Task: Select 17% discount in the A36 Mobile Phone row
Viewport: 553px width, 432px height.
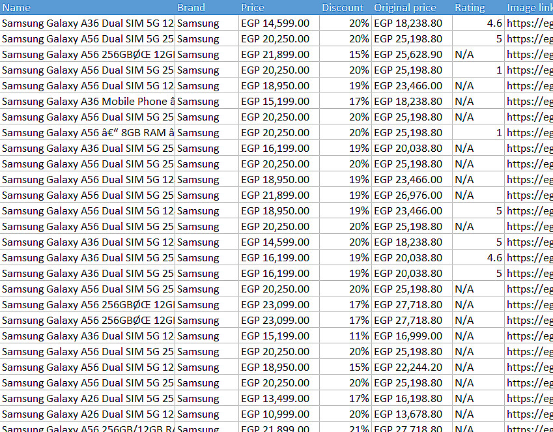Action: (x=346, y=102)
